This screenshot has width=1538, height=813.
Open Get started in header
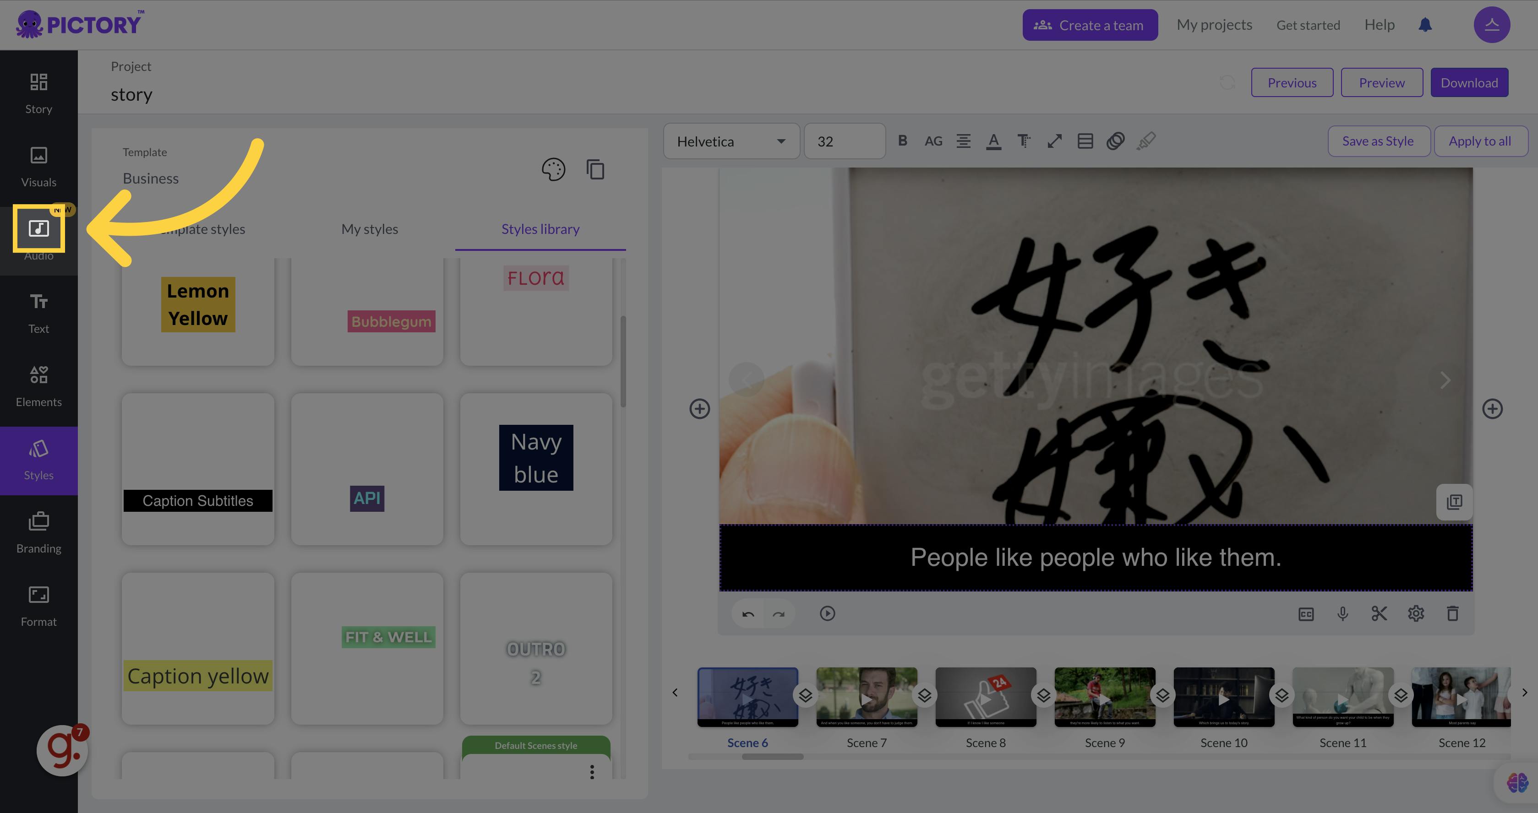(1308, 25)
